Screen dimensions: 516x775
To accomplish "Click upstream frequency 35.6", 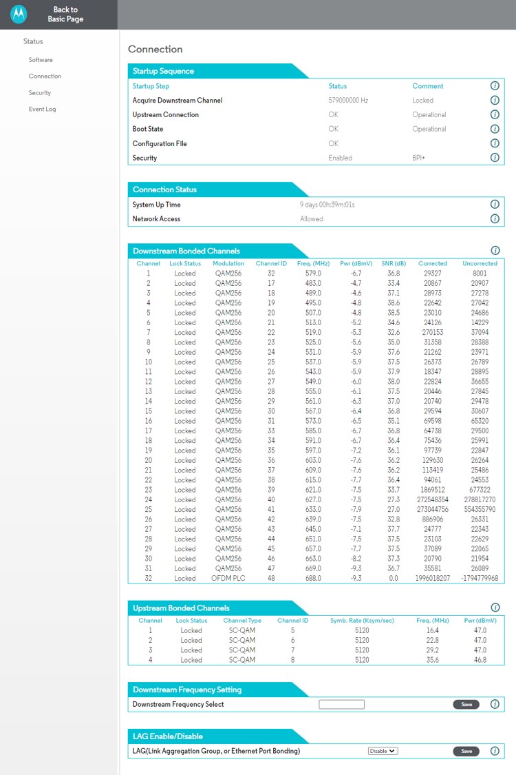I will (x=433, y=660).
